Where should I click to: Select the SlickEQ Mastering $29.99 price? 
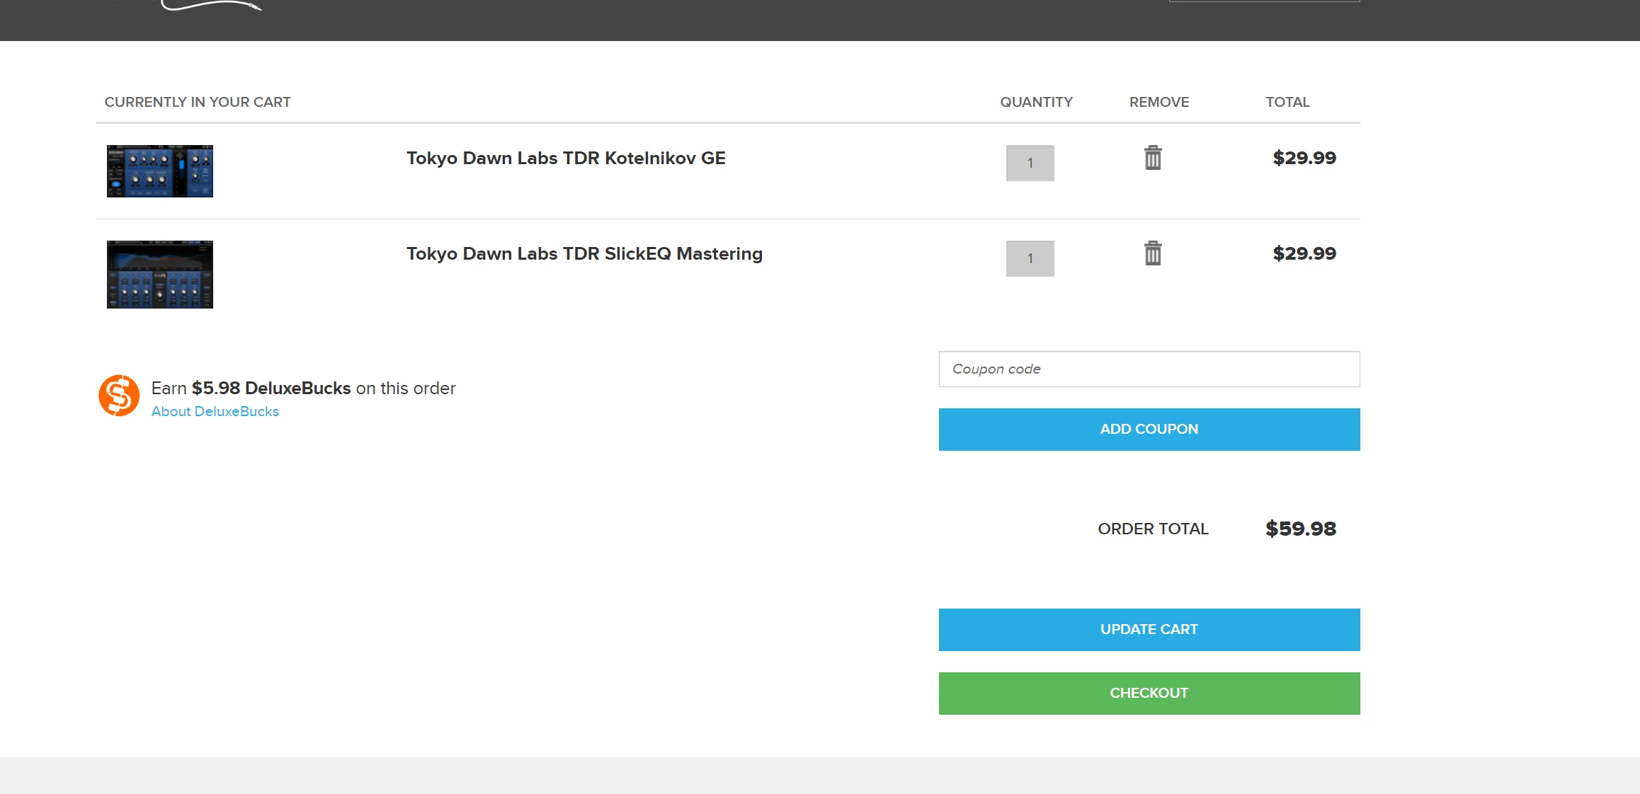1304,253
